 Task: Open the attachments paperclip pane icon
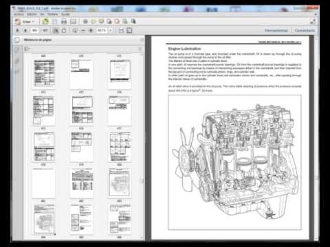pyautogui.click(x=17, y=61)
